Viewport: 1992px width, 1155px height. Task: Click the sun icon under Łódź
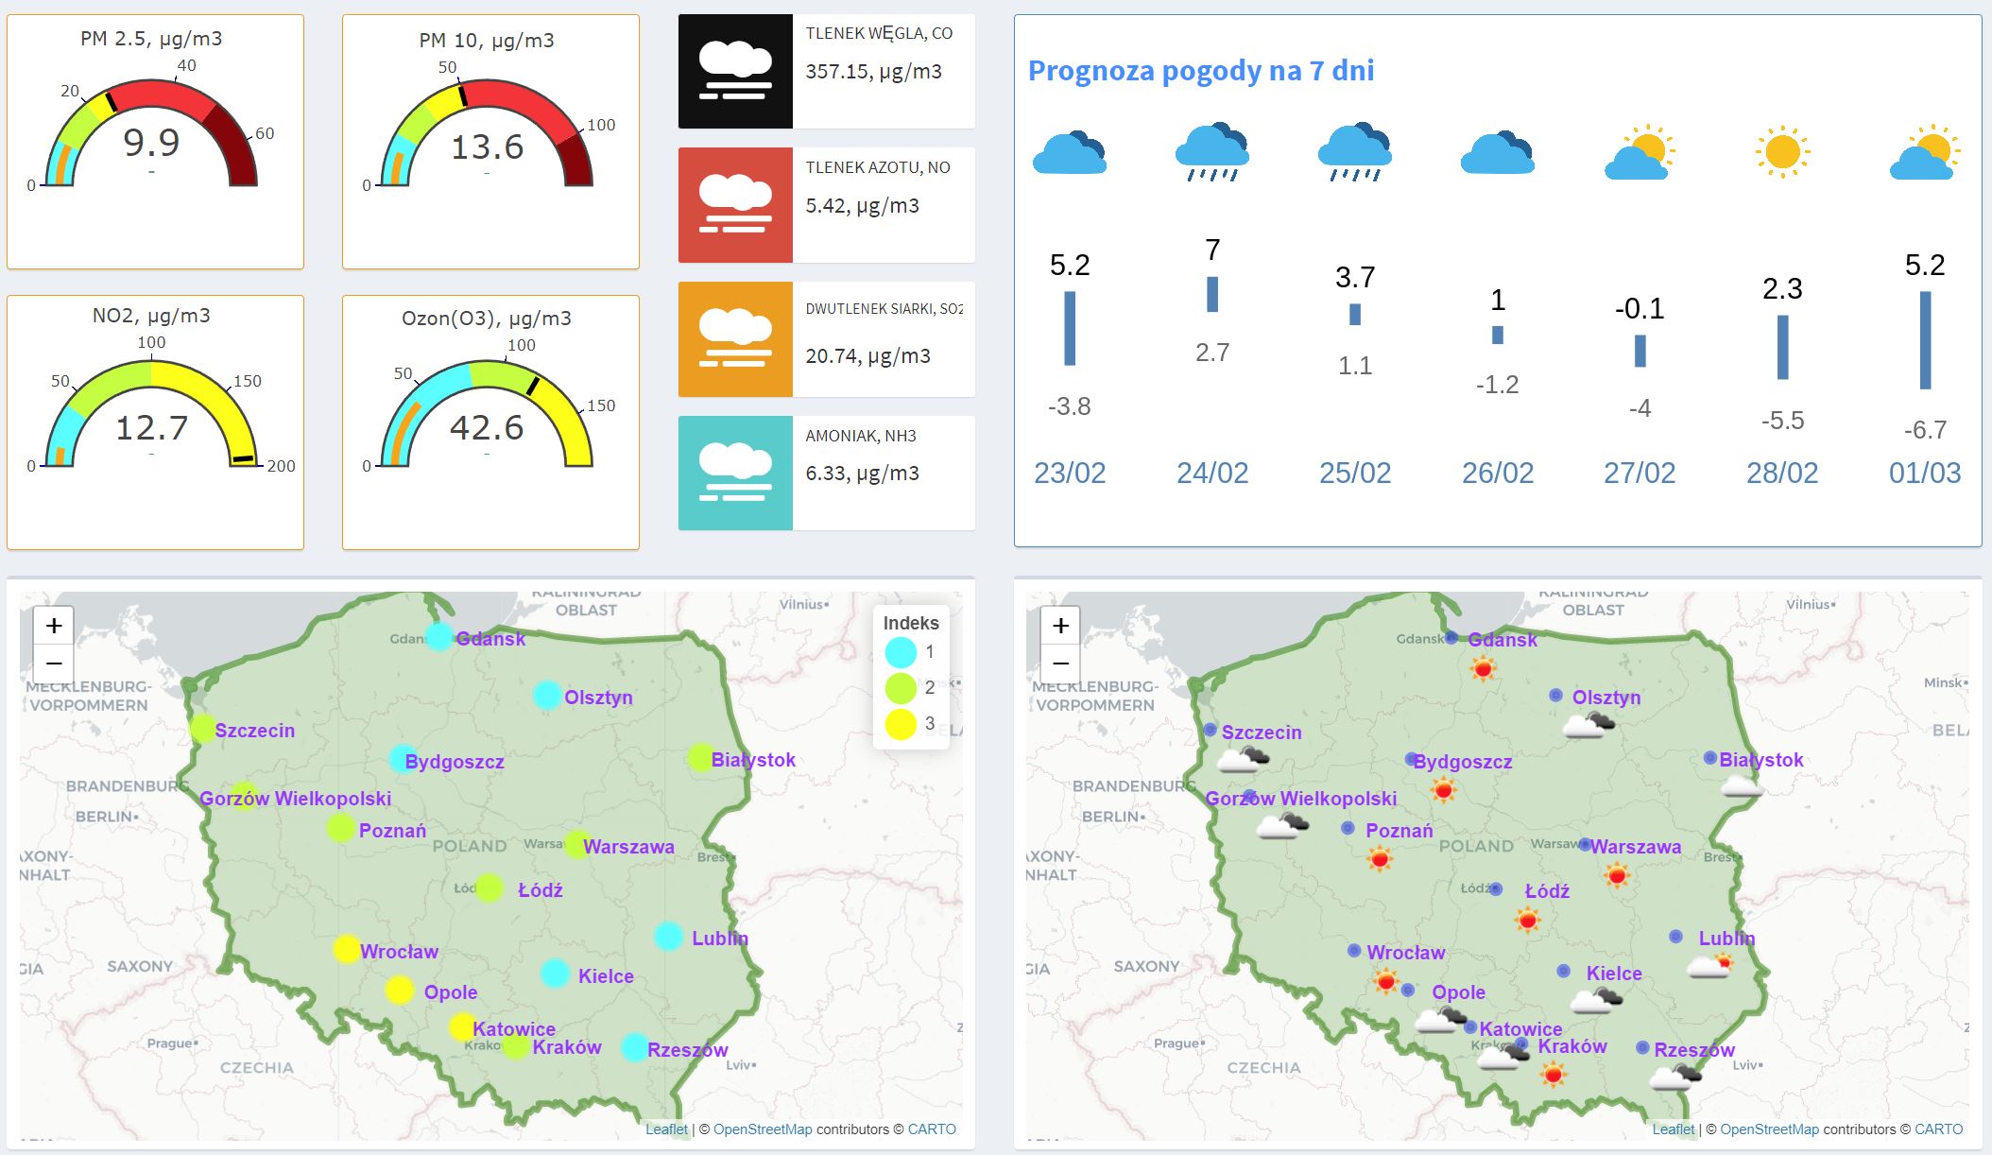pos(1527,919)
